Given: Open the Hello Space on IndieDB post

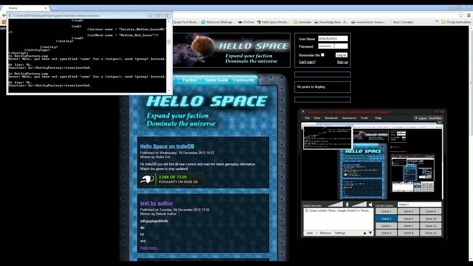Looking at the screenshot, I should click(x=167, y=146).
